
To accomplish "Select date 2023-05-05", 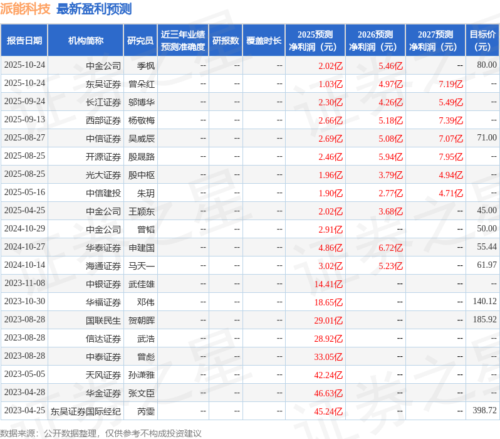I will (x=24, y=374).
